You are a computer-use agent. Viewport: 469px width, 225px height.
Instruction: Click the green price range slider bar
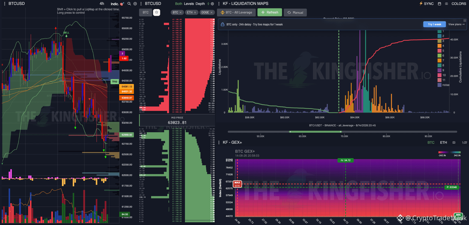click(315, 132)
